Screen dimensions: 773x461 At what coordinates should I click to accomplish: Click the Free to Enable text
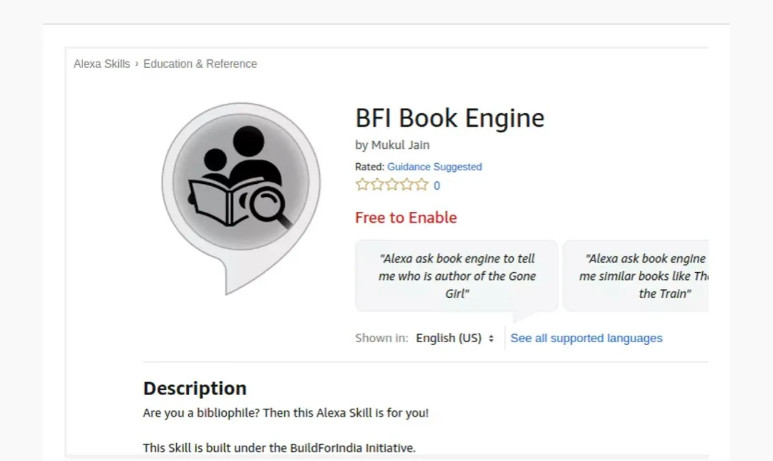click(406, 218)
